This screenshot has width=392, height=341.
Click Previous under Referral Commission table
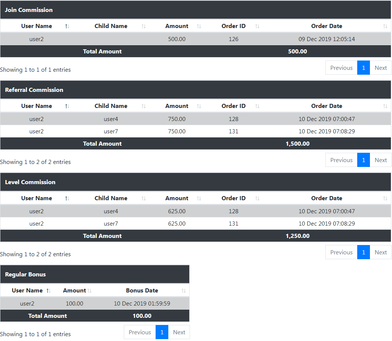click(x=341, y=159)
